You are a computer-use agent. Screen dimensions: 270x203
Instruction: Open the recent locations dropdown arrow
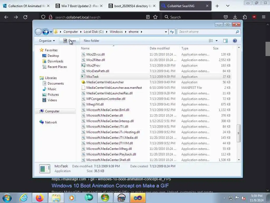(x=51, y=32)
